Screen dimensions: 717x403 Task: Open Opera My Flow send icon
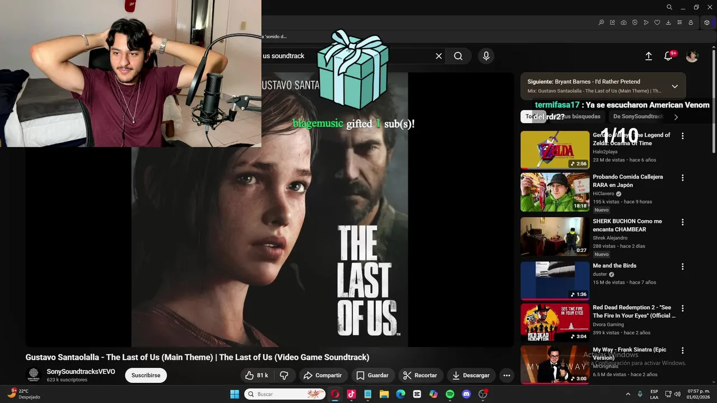(646, 22)
